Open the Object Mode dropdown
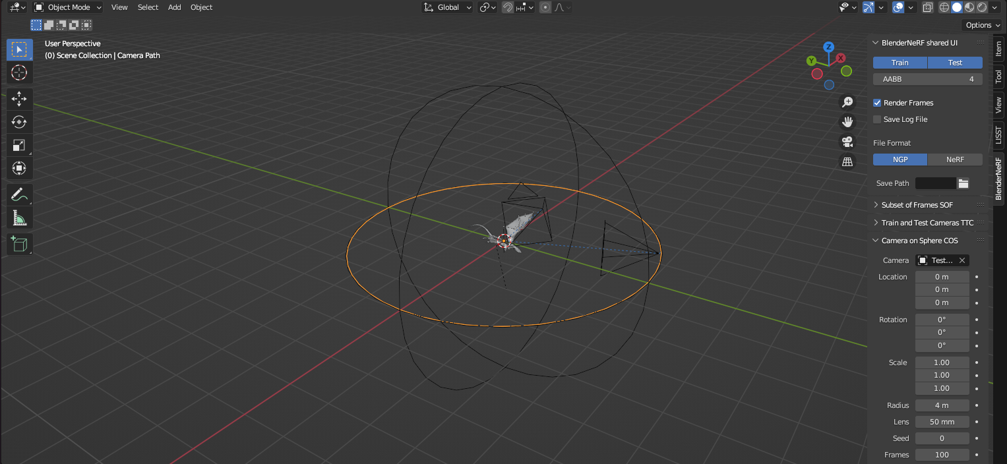This screenshot has height=464, width=1007. [x=67, y=7]
